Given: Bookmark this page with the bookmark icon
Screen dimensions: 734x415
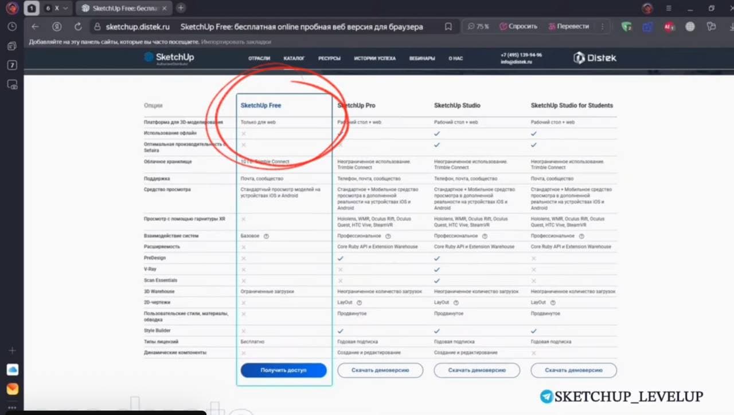Looking at the screenshot, I should (x=448, y=27).
